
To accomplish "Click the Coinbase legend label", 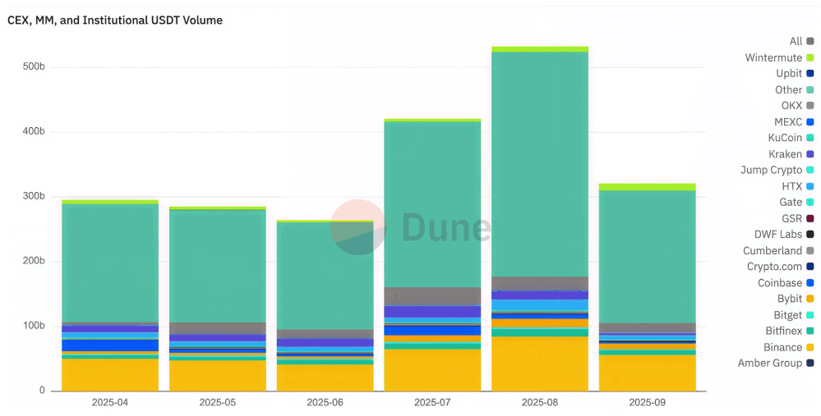I will 780,283.
